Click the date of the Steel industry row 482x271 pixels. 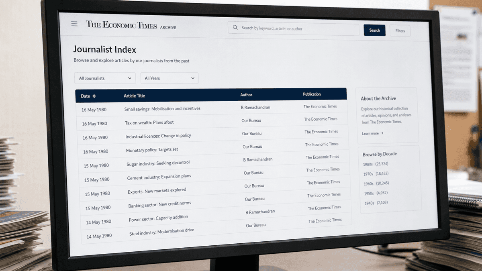pyautogui.click(x=99, y=236)
